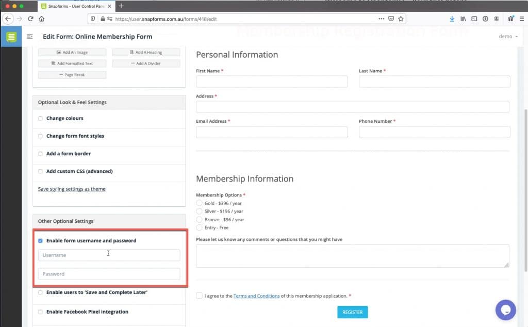Click the Add A Heading button

point(145,52)
